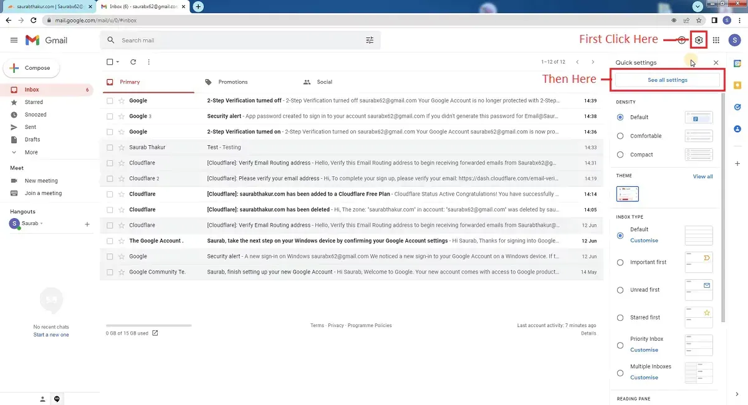Open the Inbox folder
Image resolution: width=748 pixels, height=405 pixels.
point(47,90)
